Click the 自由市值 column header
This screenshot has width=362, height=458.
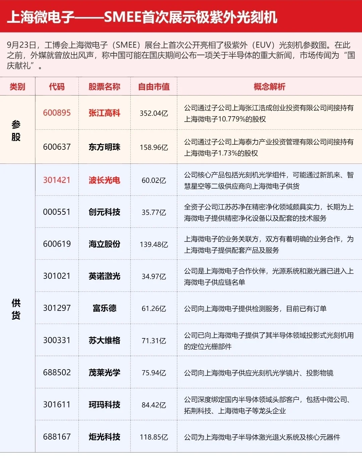click(x=153, y=86)
